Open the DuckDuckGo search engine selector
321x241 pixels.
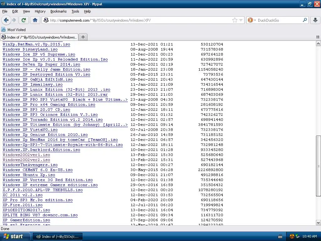(x=252, y=20)
